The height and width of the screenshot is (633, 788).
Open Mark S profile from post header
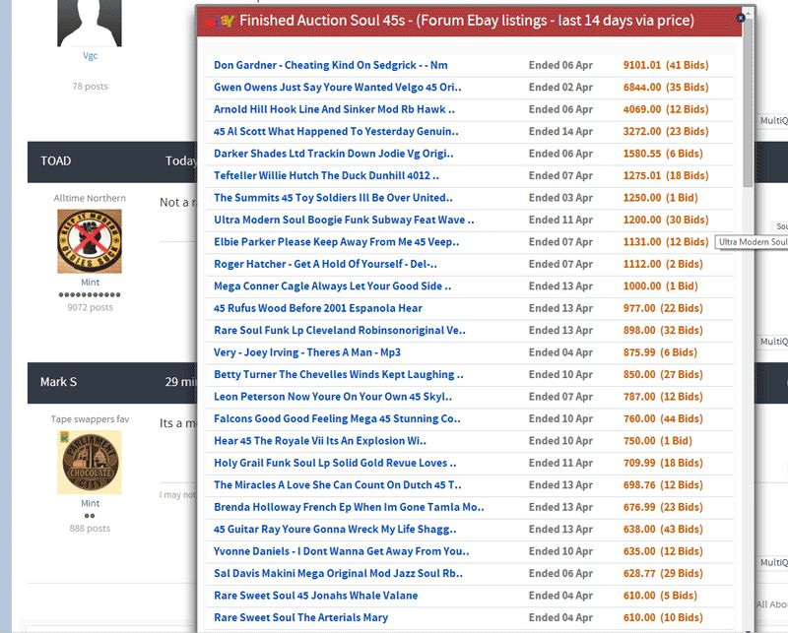point(58,381)
